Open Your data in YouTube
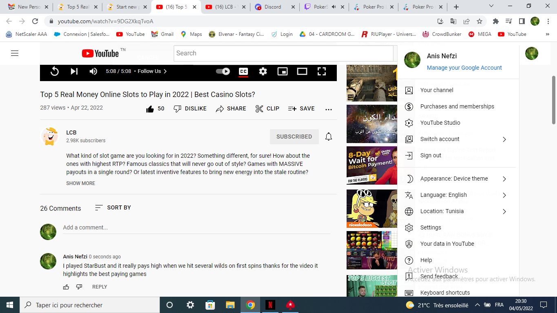The height and width of the screenshot is (313, 557). 458,244
